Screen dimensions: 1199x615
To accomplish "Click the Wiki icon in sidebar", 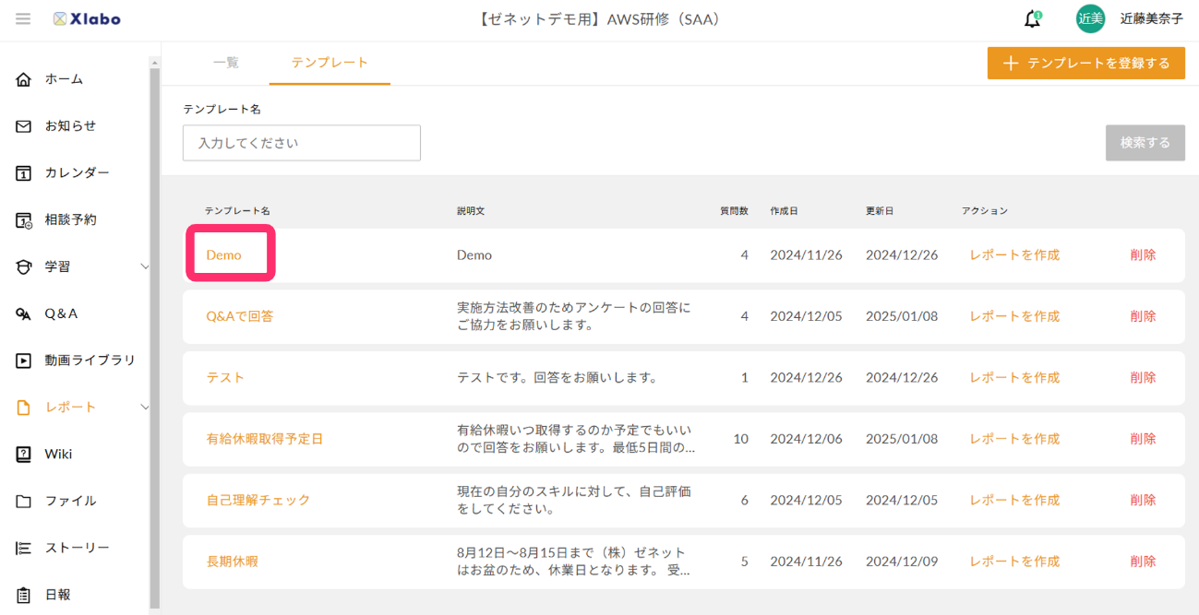I will 24,455.
